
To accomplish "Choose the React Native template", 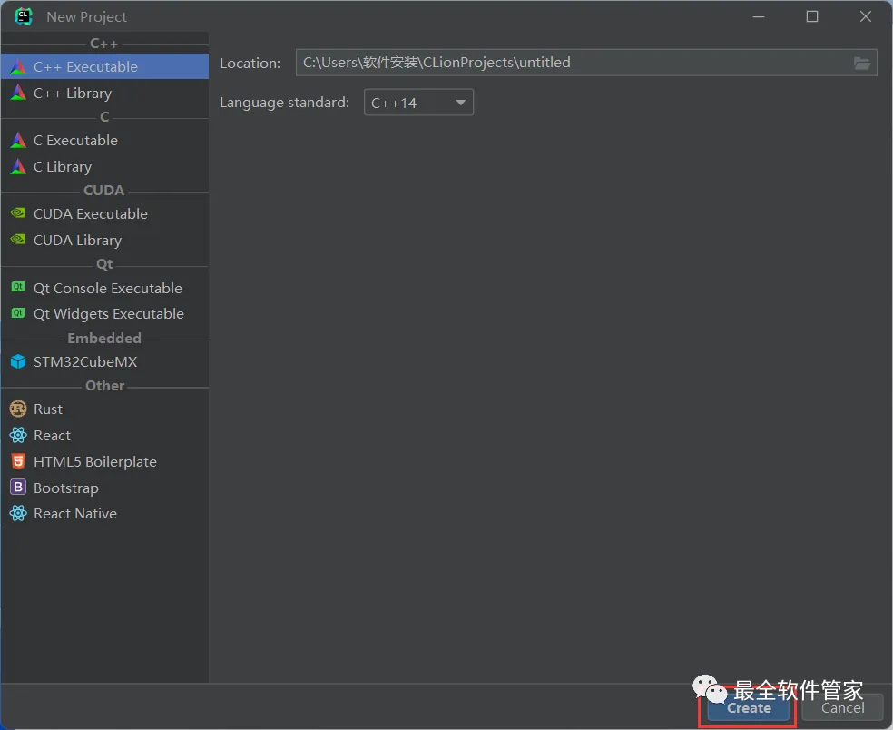I will [x=104, y=513].
